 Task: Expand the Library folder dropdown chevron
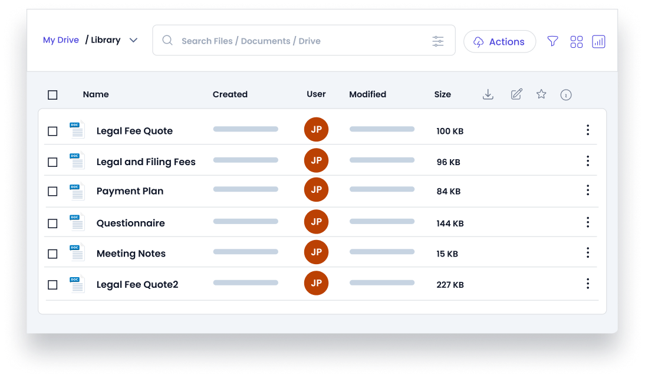[133, 40]
